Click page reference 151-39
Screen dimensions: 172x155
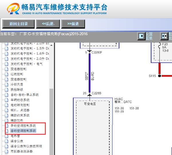coord(119,112)
